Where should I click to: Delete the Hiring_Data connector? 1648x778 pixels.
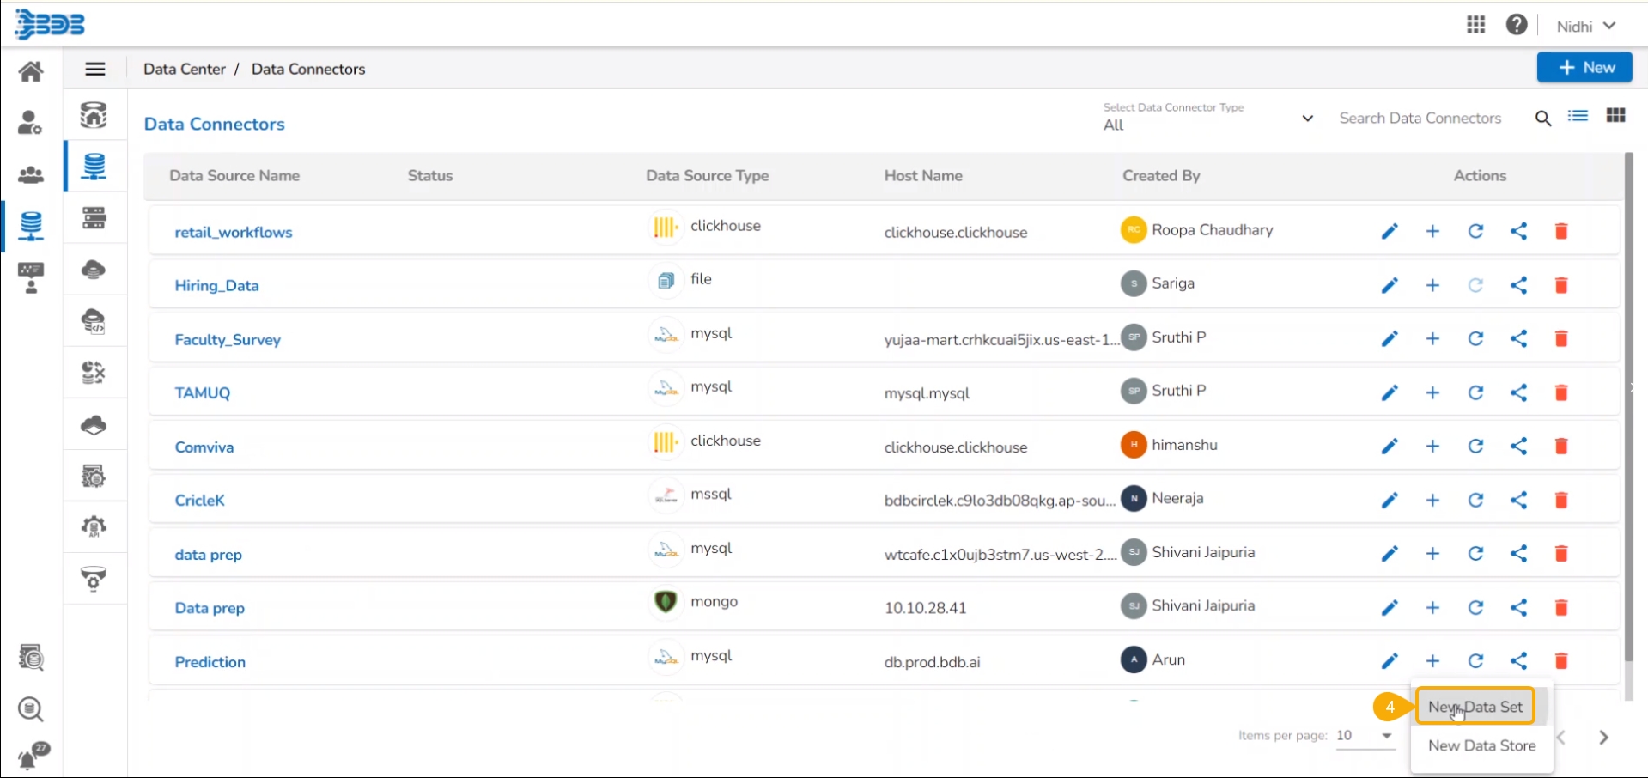(1561, 285)
